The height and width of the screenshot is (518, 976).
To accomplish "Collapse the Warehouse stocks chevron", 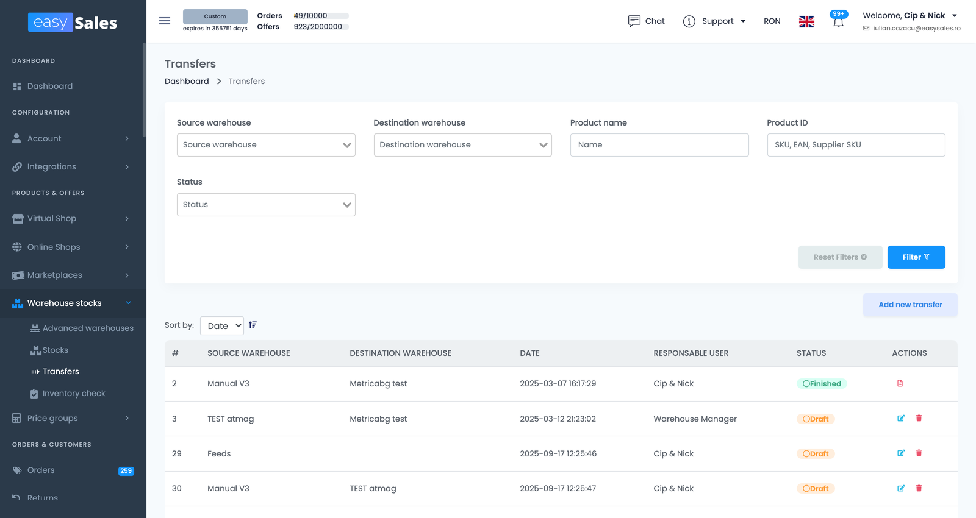I will tap(128, 303).
